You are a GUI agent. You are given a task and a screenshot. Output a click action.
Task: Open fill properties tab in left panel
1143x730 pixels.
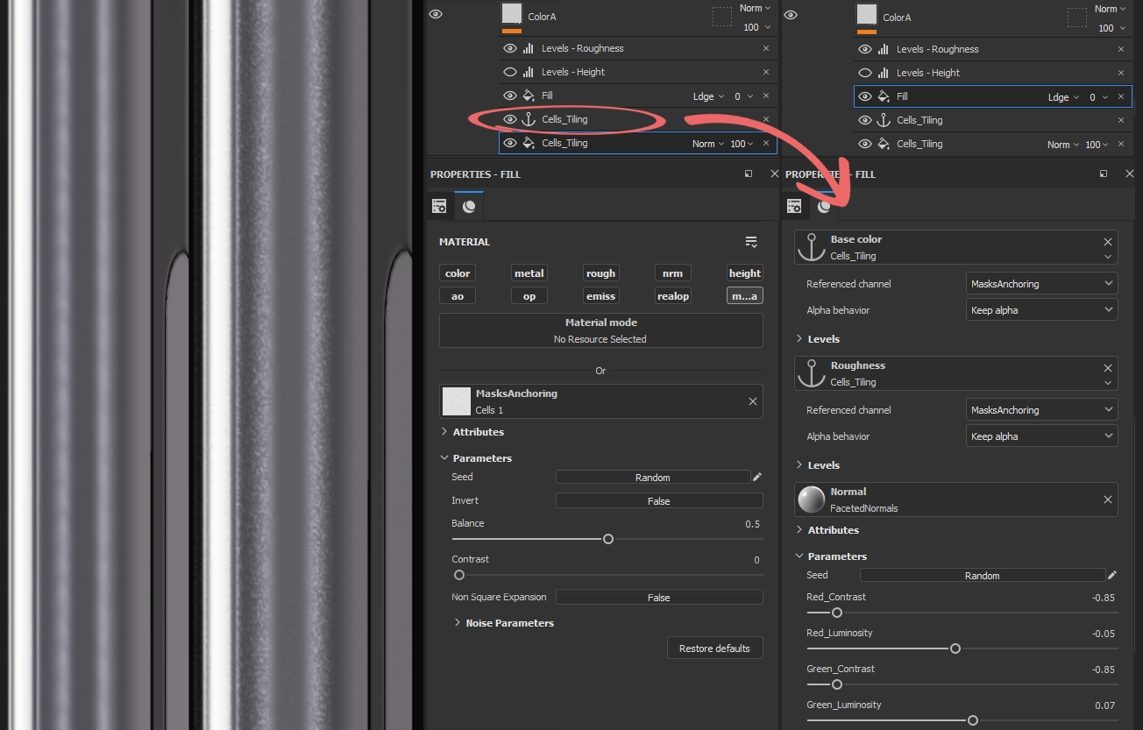point(439,207)
